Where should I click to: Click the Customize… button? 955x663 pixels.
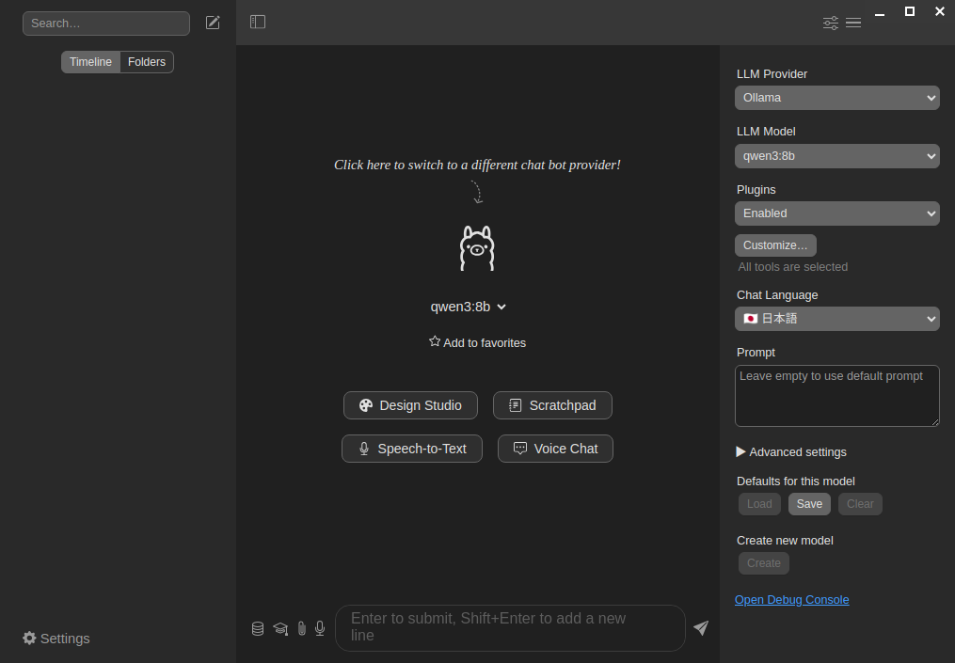coord(775,245)
